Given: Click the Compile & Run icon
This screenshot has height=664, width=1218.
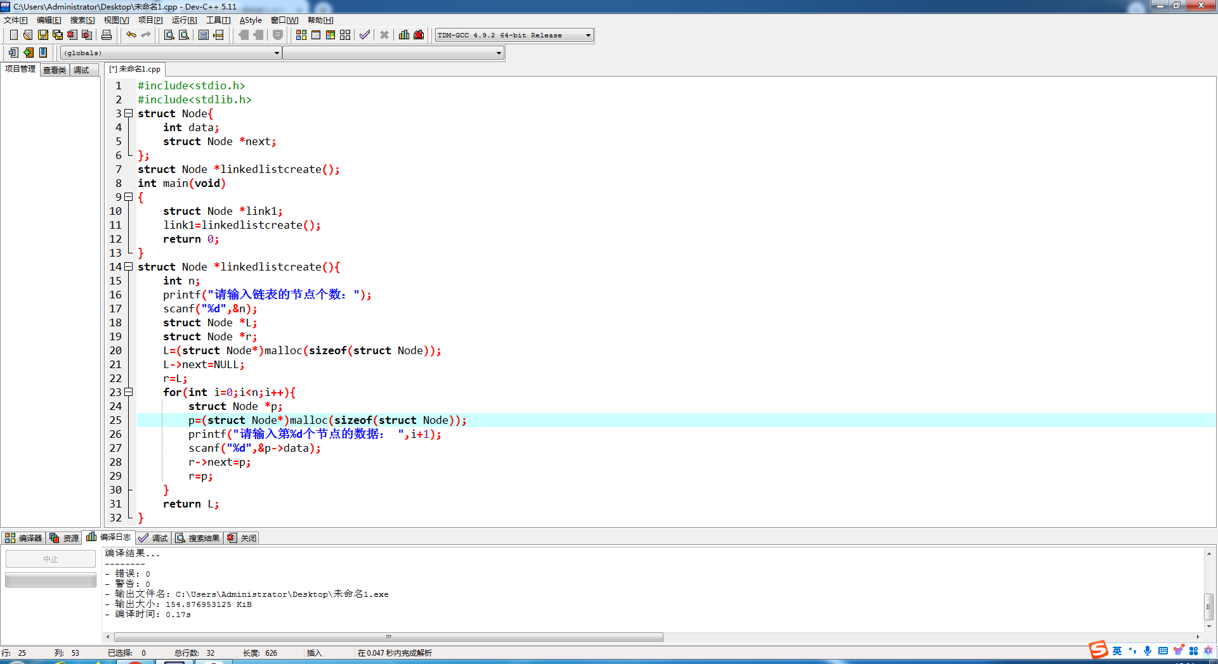Looking at the screenshot, I should coord(331,35).
